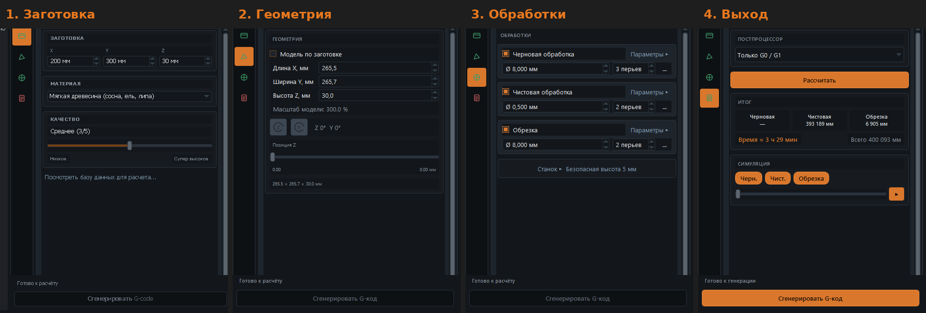Click the Рассчитать button
The height and width of the screenshot is (313, 926).
click(x=820, y=80)
